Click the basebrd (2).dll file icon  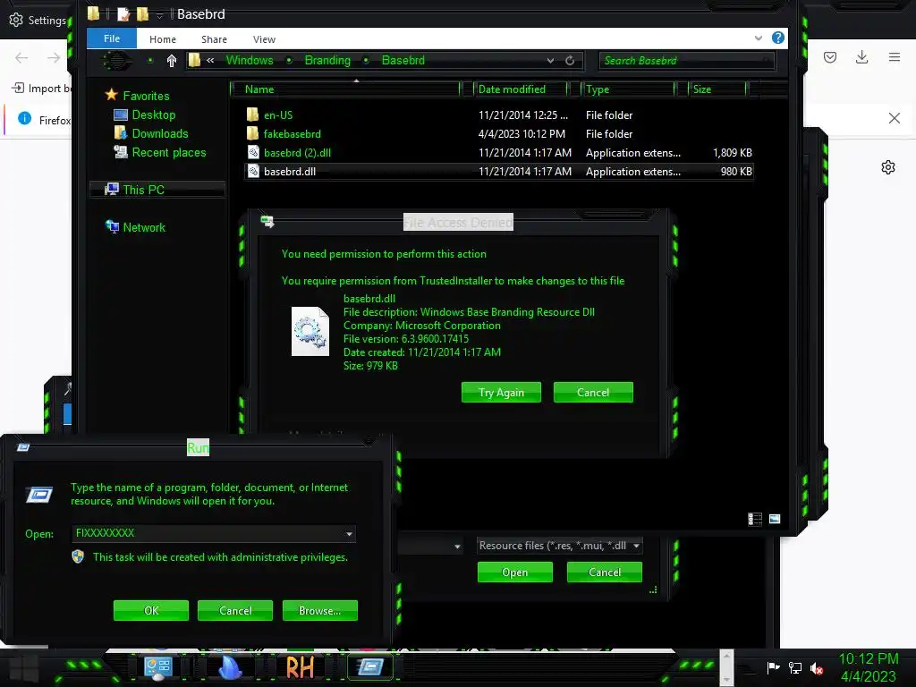pyautogui.click(x=253, y=152)
